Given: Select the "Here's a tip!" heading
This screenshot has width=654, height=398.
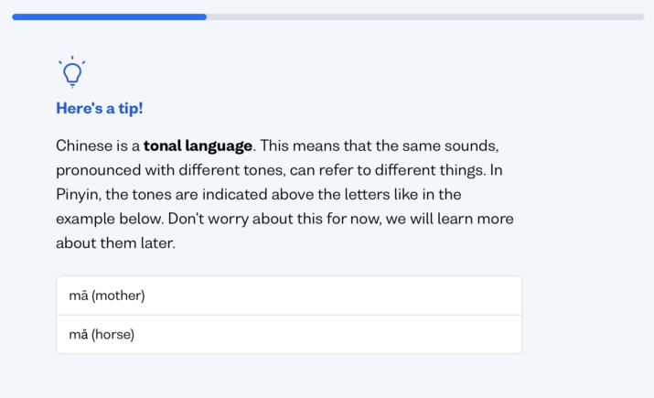Looking at the screenshot, I should [x=100, y=109].
